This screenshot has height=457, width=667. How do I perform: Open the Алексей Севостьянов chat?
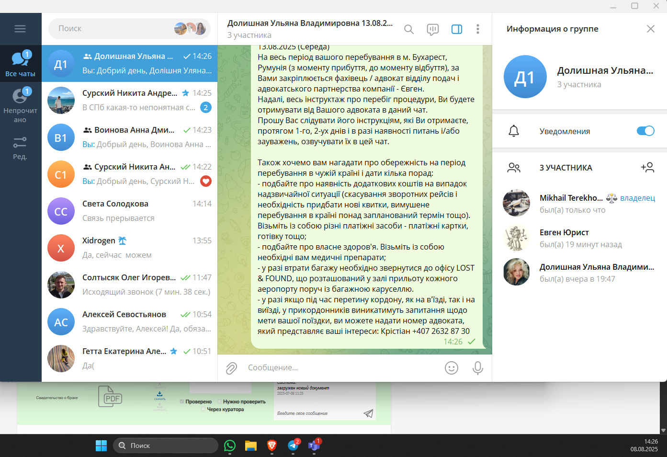tap(130, 322)
